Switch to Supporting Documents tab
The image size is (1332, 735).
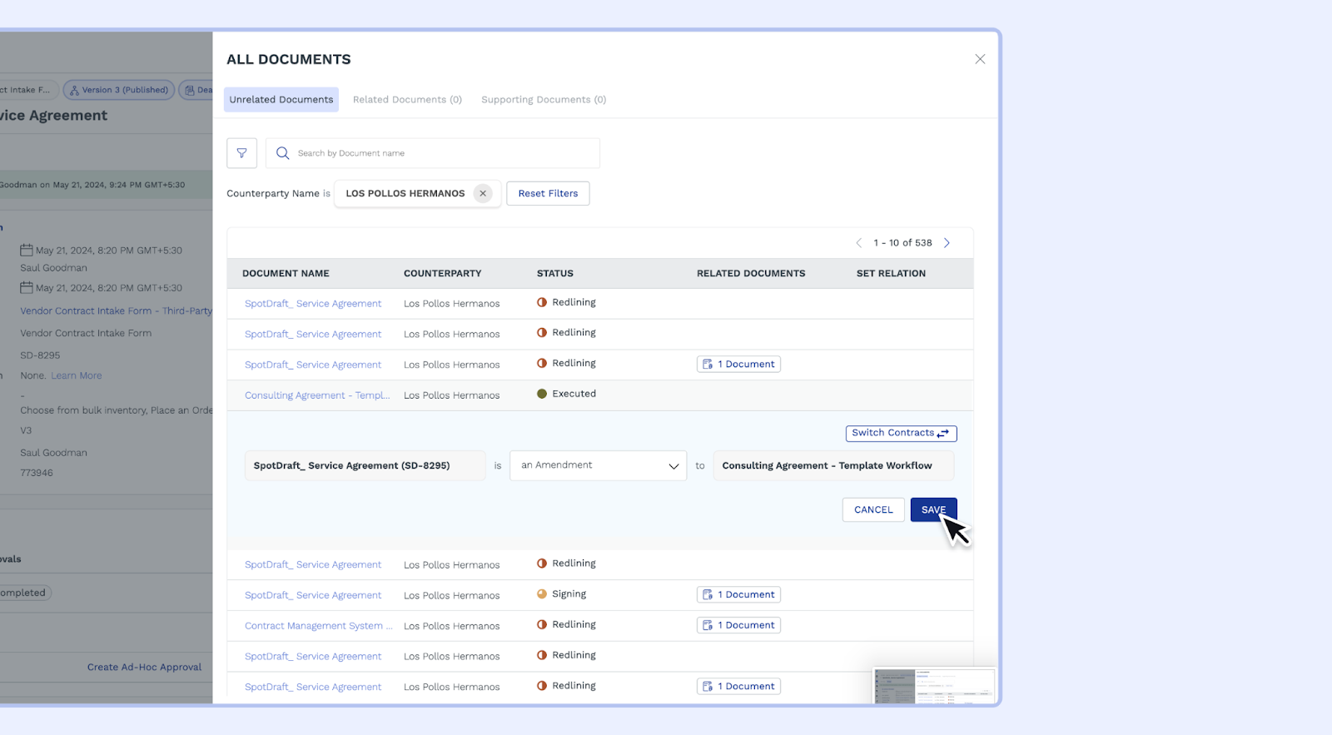543,100
